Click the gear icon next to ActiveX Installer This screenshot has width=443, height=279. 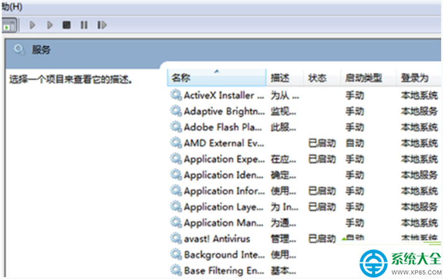click(176, 95)
